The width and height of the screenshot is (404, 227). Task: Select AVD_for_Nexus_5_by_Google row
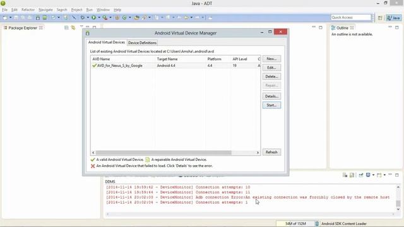click(x=175, y=66)
